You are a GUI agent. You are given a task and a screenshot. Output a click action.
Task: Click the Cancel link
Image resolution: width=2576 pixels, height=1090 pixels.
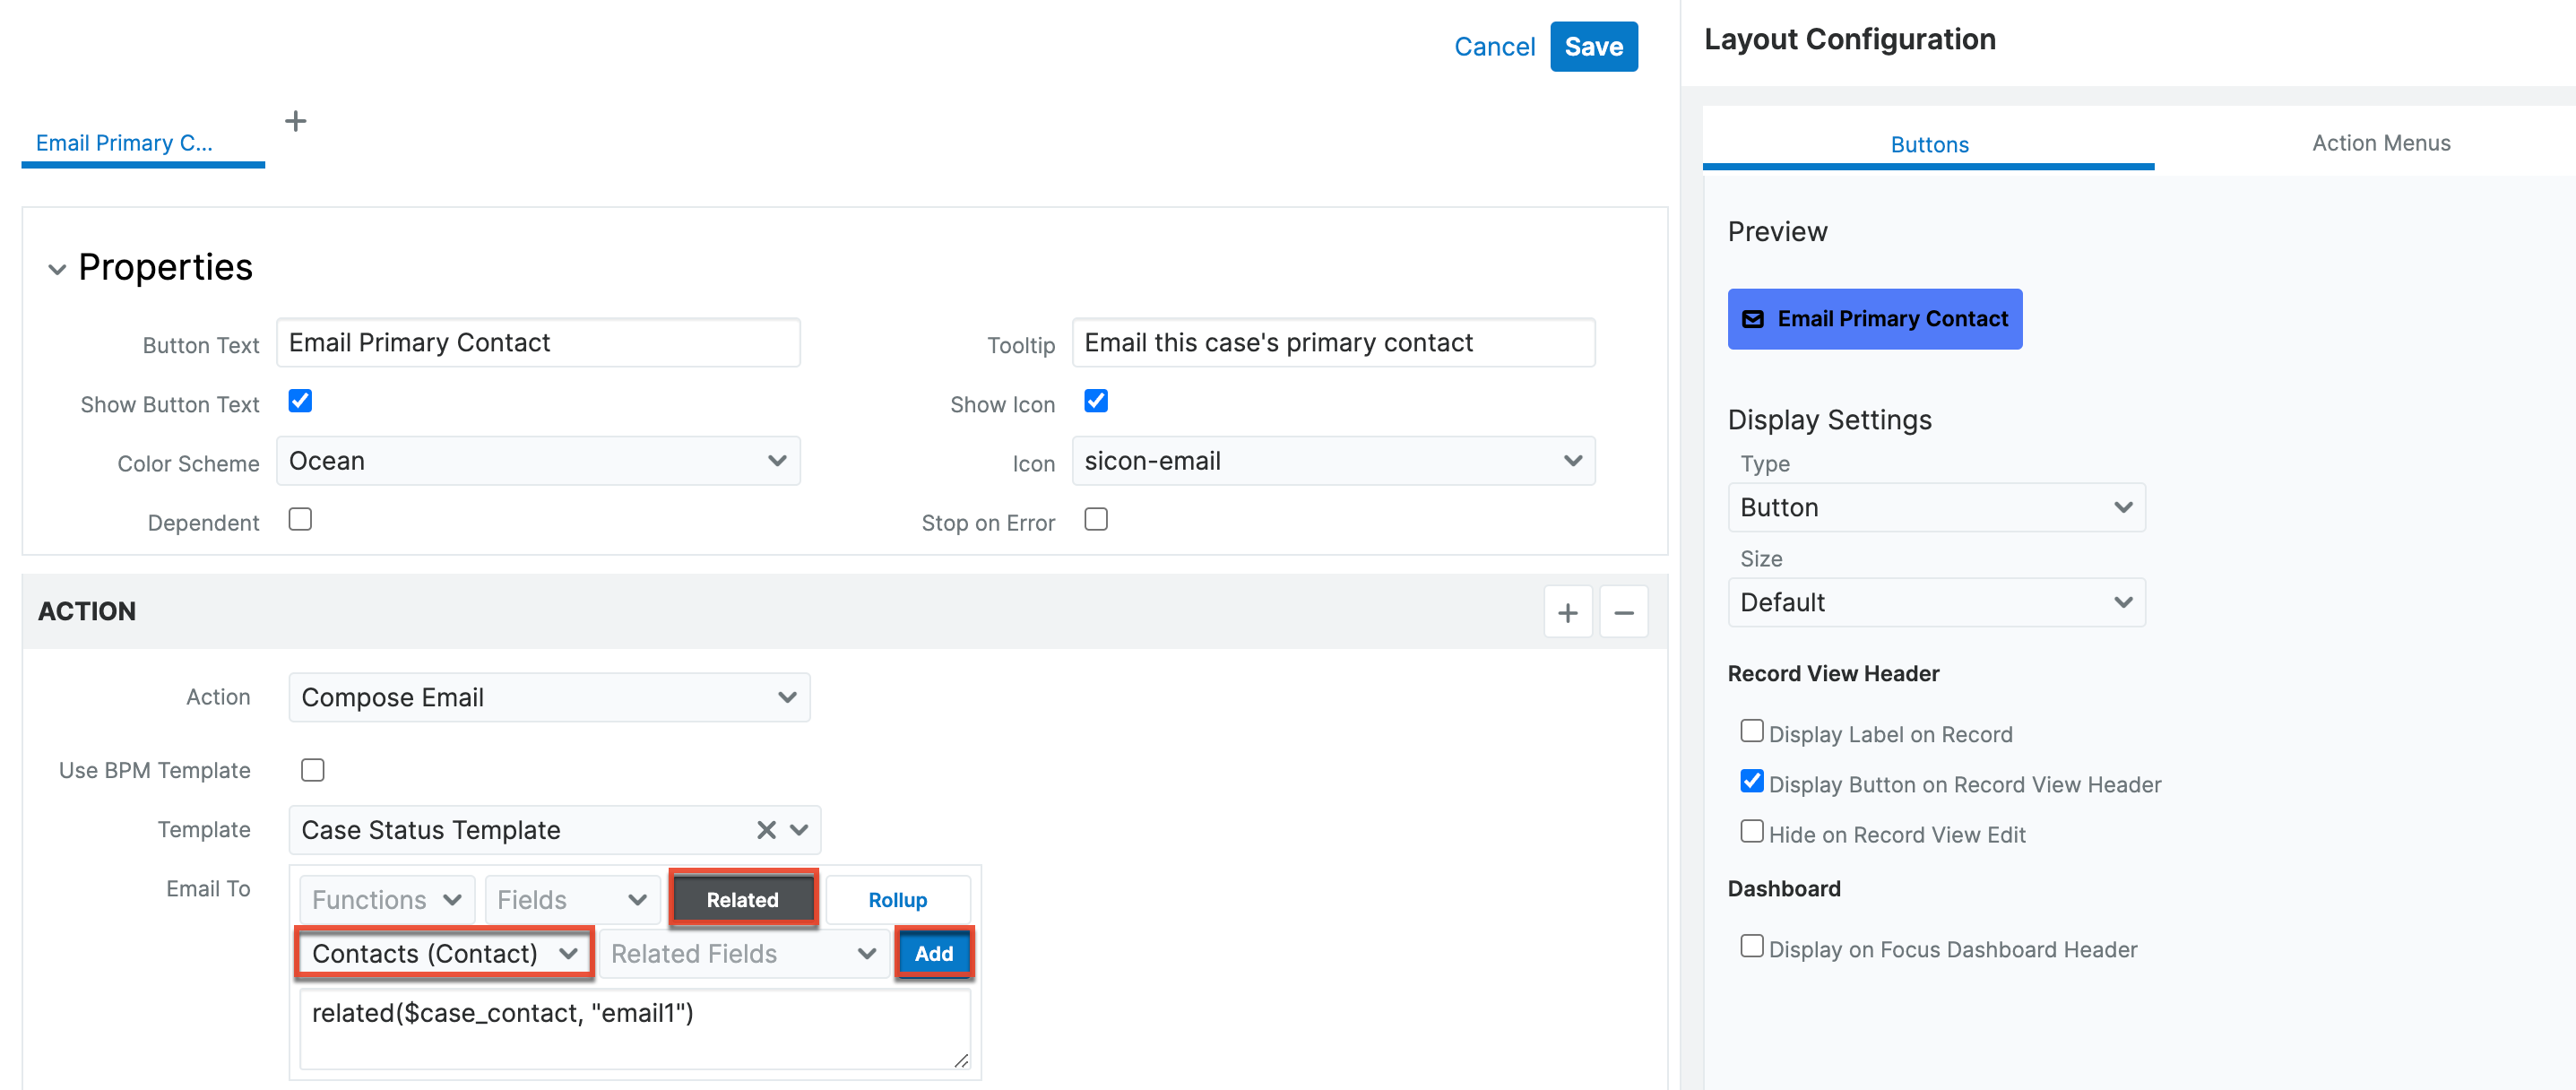coord(1494,47)
